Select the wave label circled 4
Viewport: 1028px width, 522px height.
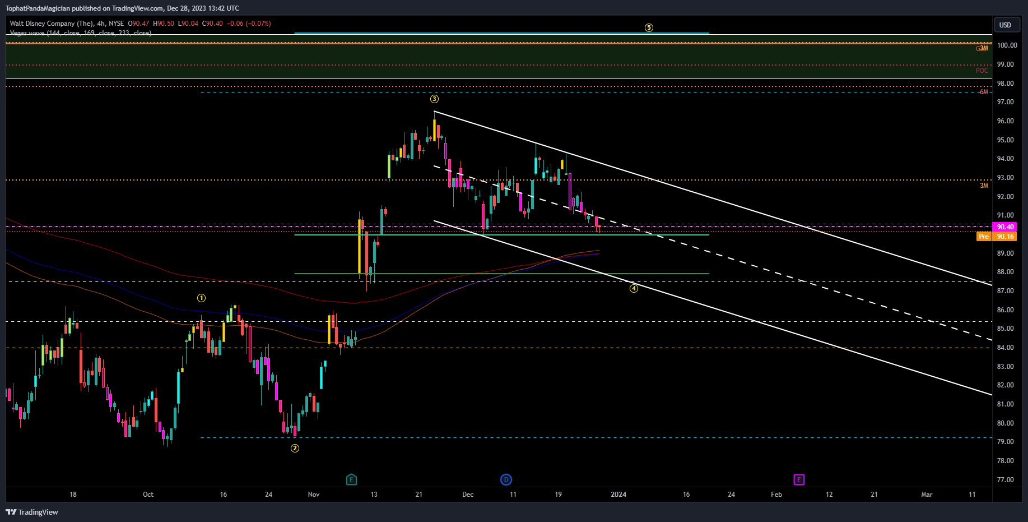[x=634, y=288]
